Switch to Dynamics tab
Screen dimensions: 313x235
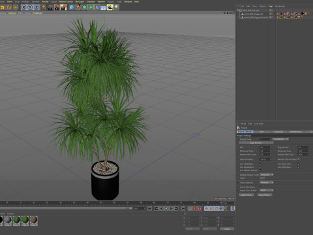[279, 132]
